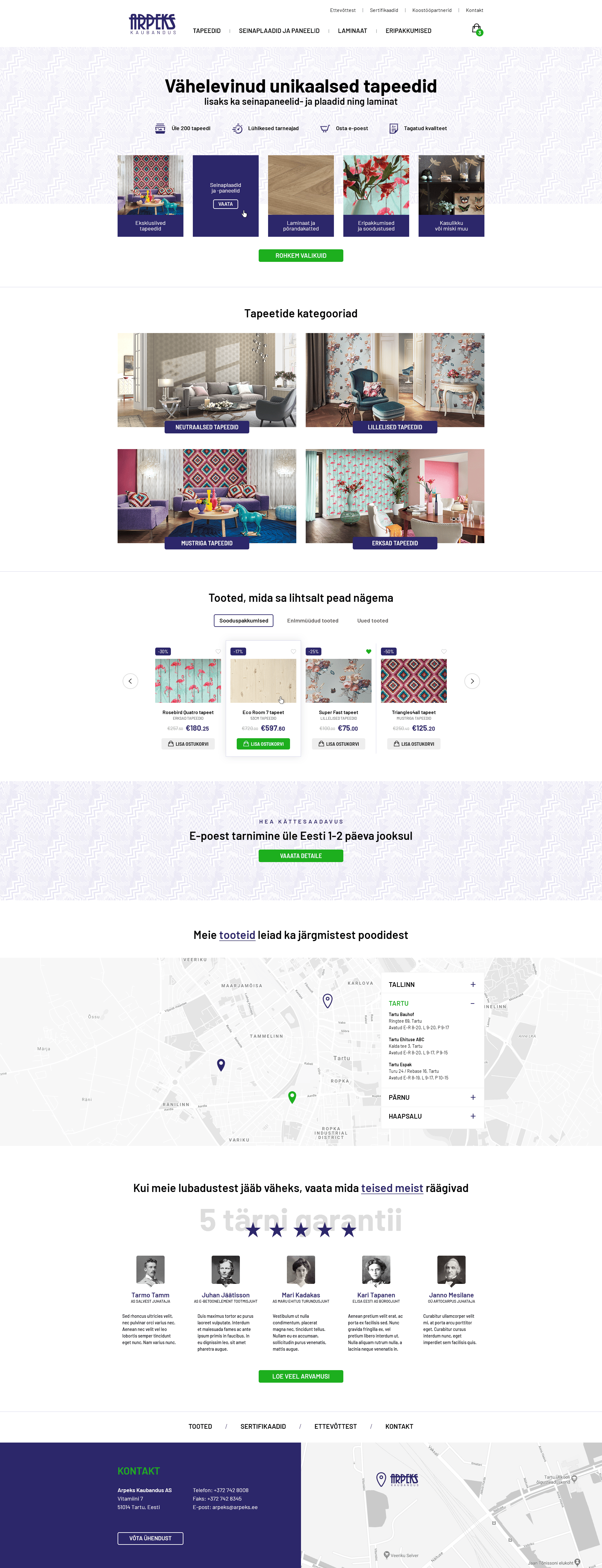Expand the HAAPSALU store list
Viewport: 602px width, 1568px height.
point(472,1116)
